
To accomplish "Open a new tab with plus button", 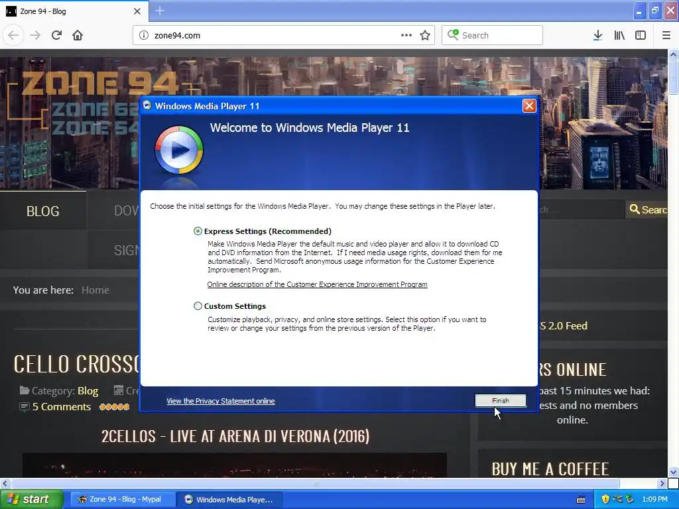I will pyautogui.click(x=160, y=11).
